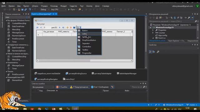200x112 pixels.
Task: Click the ФИО_невесты column header
Action: [x=64, y=31]
